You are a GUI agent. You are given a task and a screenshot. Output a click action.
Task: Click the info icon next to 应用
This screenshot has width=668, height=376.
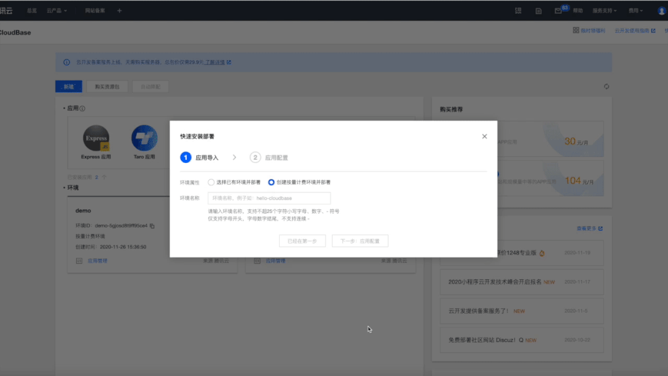tap(84, 107)
